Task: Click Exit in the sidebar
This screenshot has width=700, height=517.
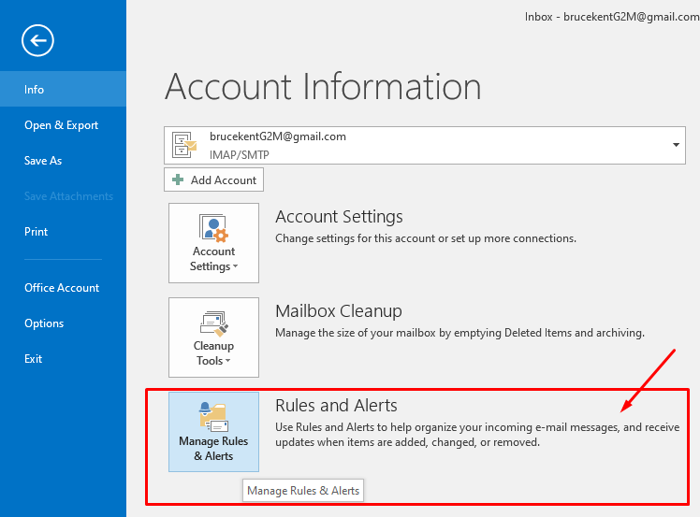Action: pyautogui.click(x=63, y=359)
